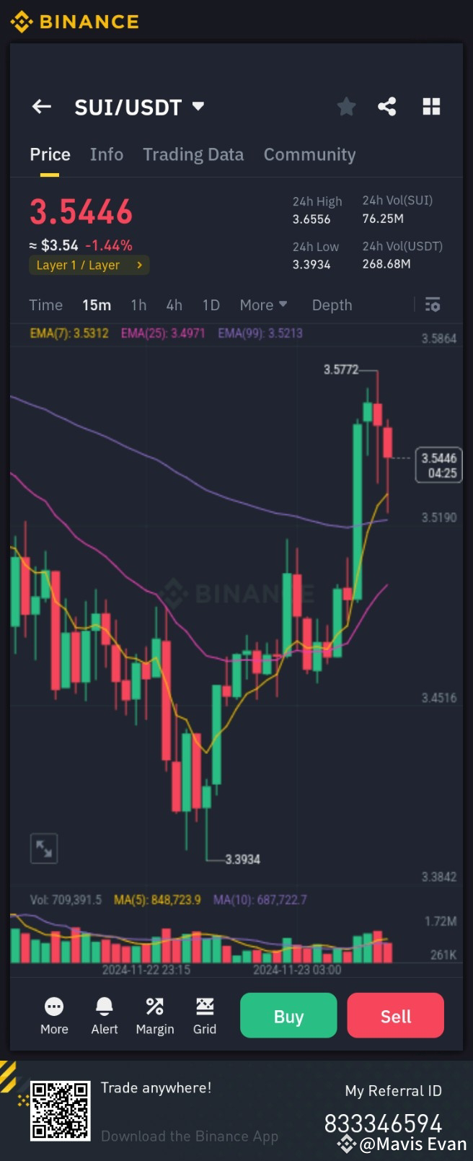Tap the back arrow to exit chart
Image resolution: width=473 pixels, height=1161 pixels.
coord(41,106)
